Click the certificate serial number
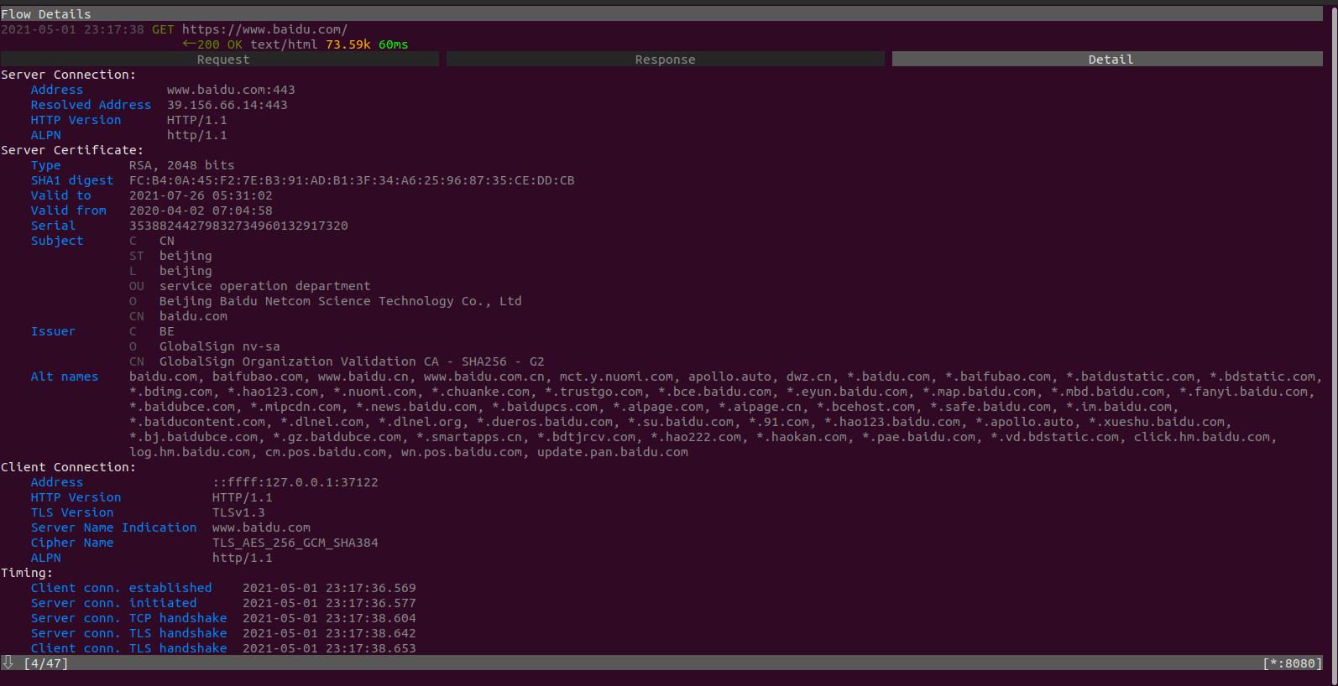Screen dimensions: 1338x686 point(238,226)
